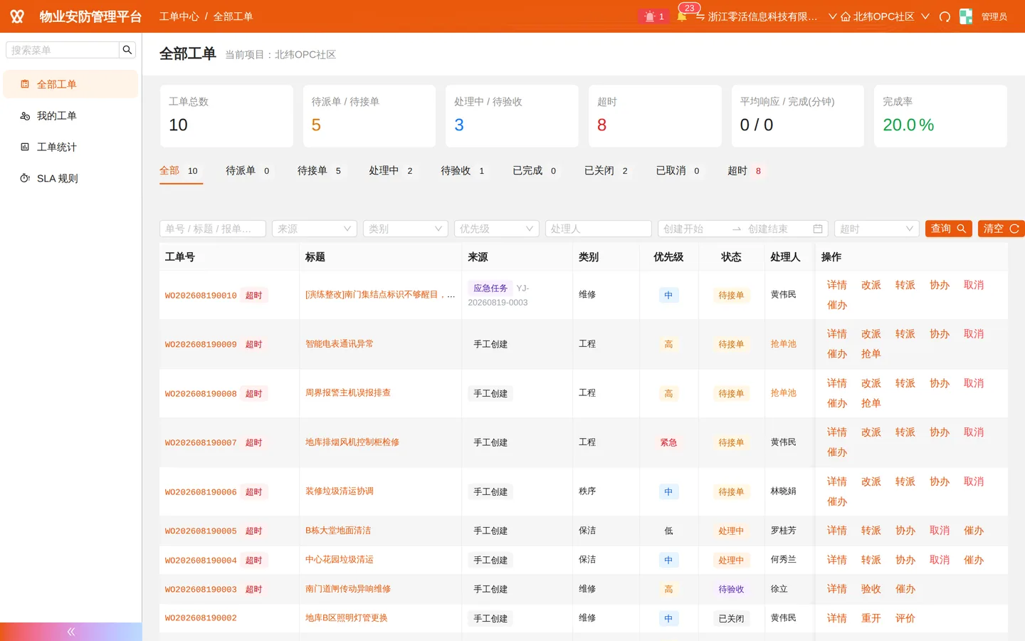This screenshot has width=1025, height=641.
Task: Open the 北纬OPC社区 project switcher dropdown
Action: pos(885,16)
